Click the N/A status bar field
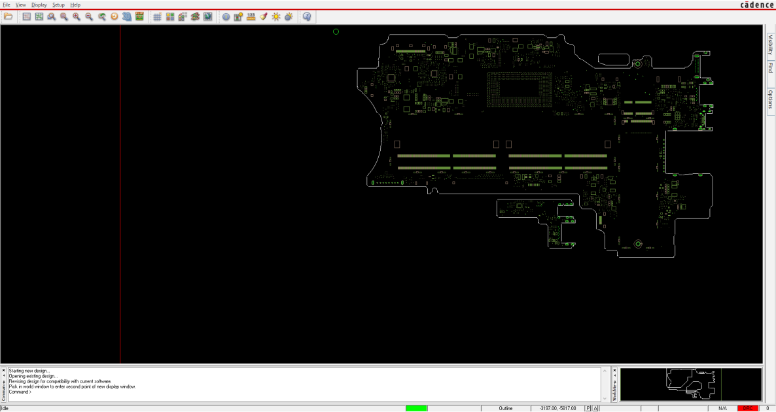Viewport: 776px width, 412px height. (x=722, y=408)
